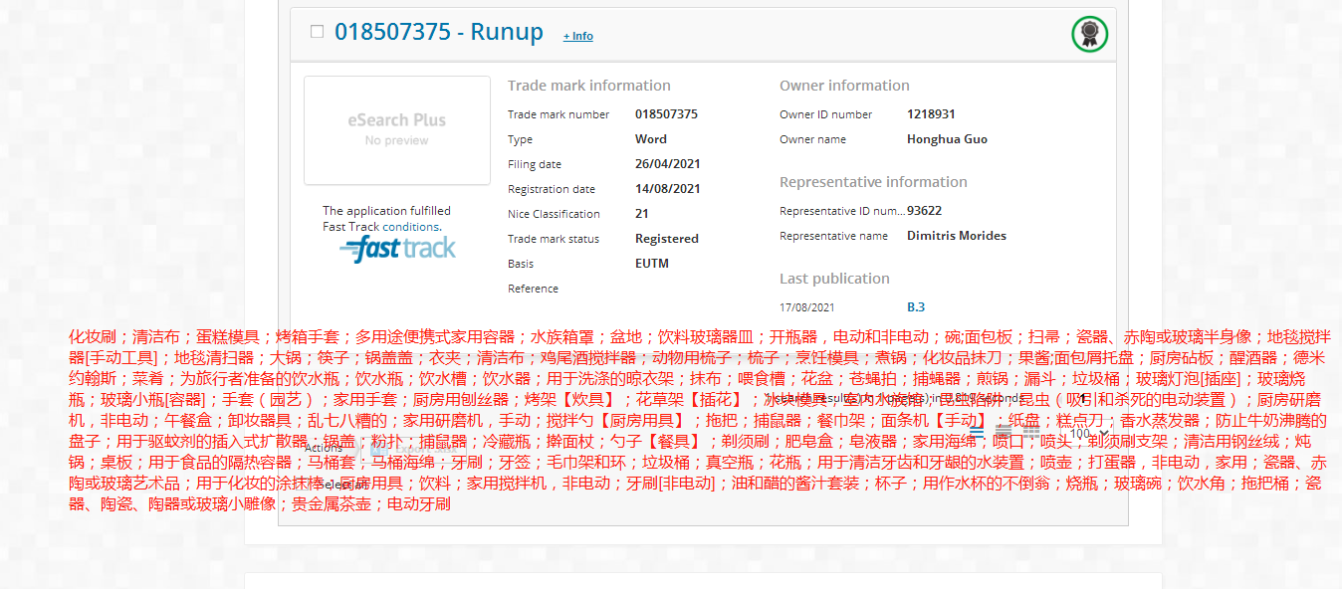Image resolution: width=1342 pixels, height=589 pixels.
Task: Switch to the detailed view icon
Action: pyautogui.click(x=1003, y=433)
